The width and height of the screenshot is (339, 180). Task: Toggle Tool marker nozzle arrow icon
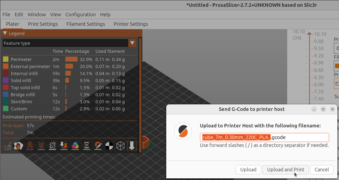tap(132, 146)
